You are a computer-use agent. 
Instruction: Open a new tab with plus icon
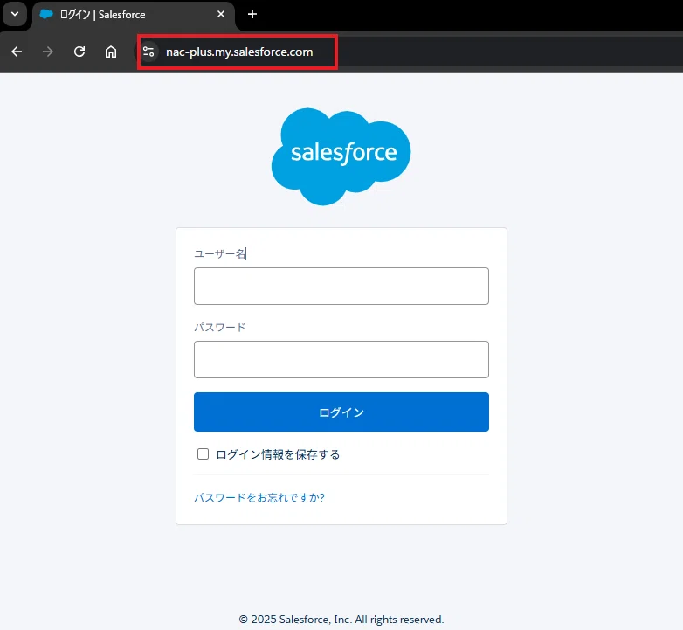[252, 14]
